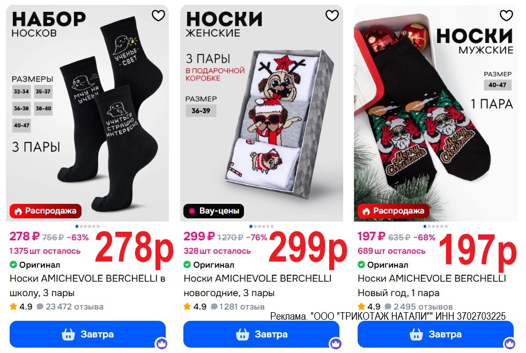Open title Носки AMICHEVOLE BERCHELLI в школу
The height and width of the screenshot is (353, 526).
[87, 285]
